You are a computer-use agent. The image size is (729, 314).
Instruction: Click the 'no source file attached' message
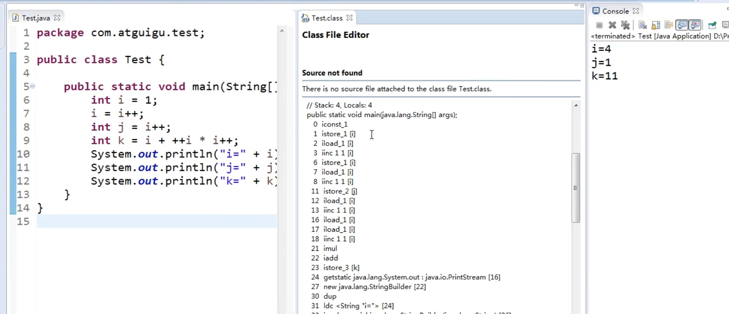click(x=397, y=89)
